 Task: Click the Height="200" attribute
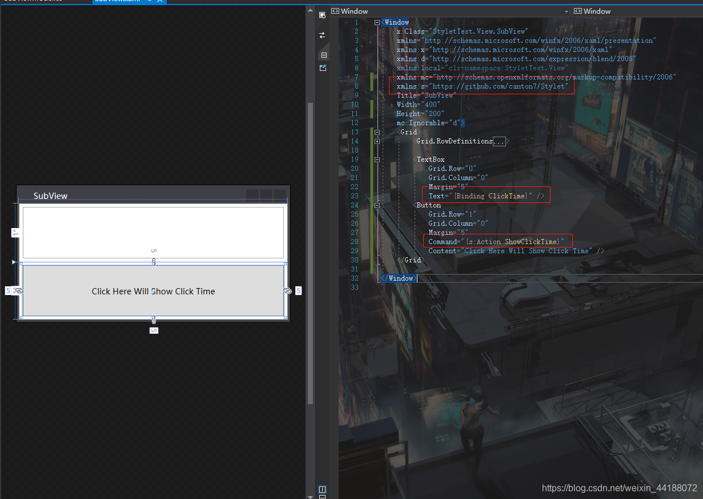click(x=420, y=114)
